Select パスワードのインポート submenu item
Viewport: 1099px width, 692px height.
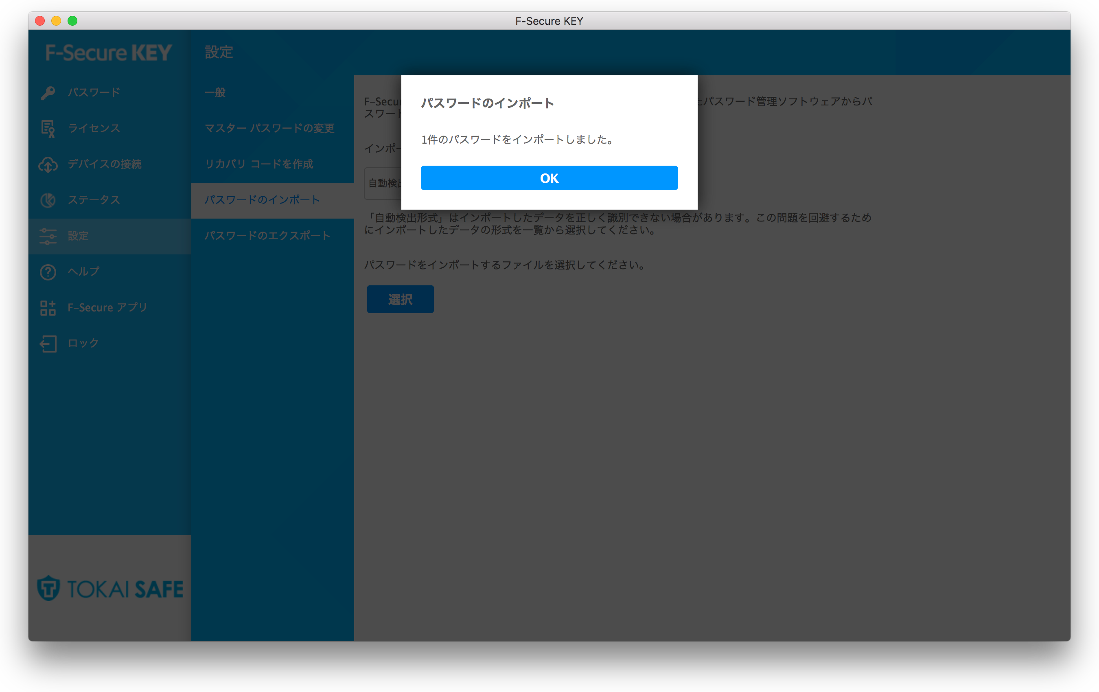[262, 200]
